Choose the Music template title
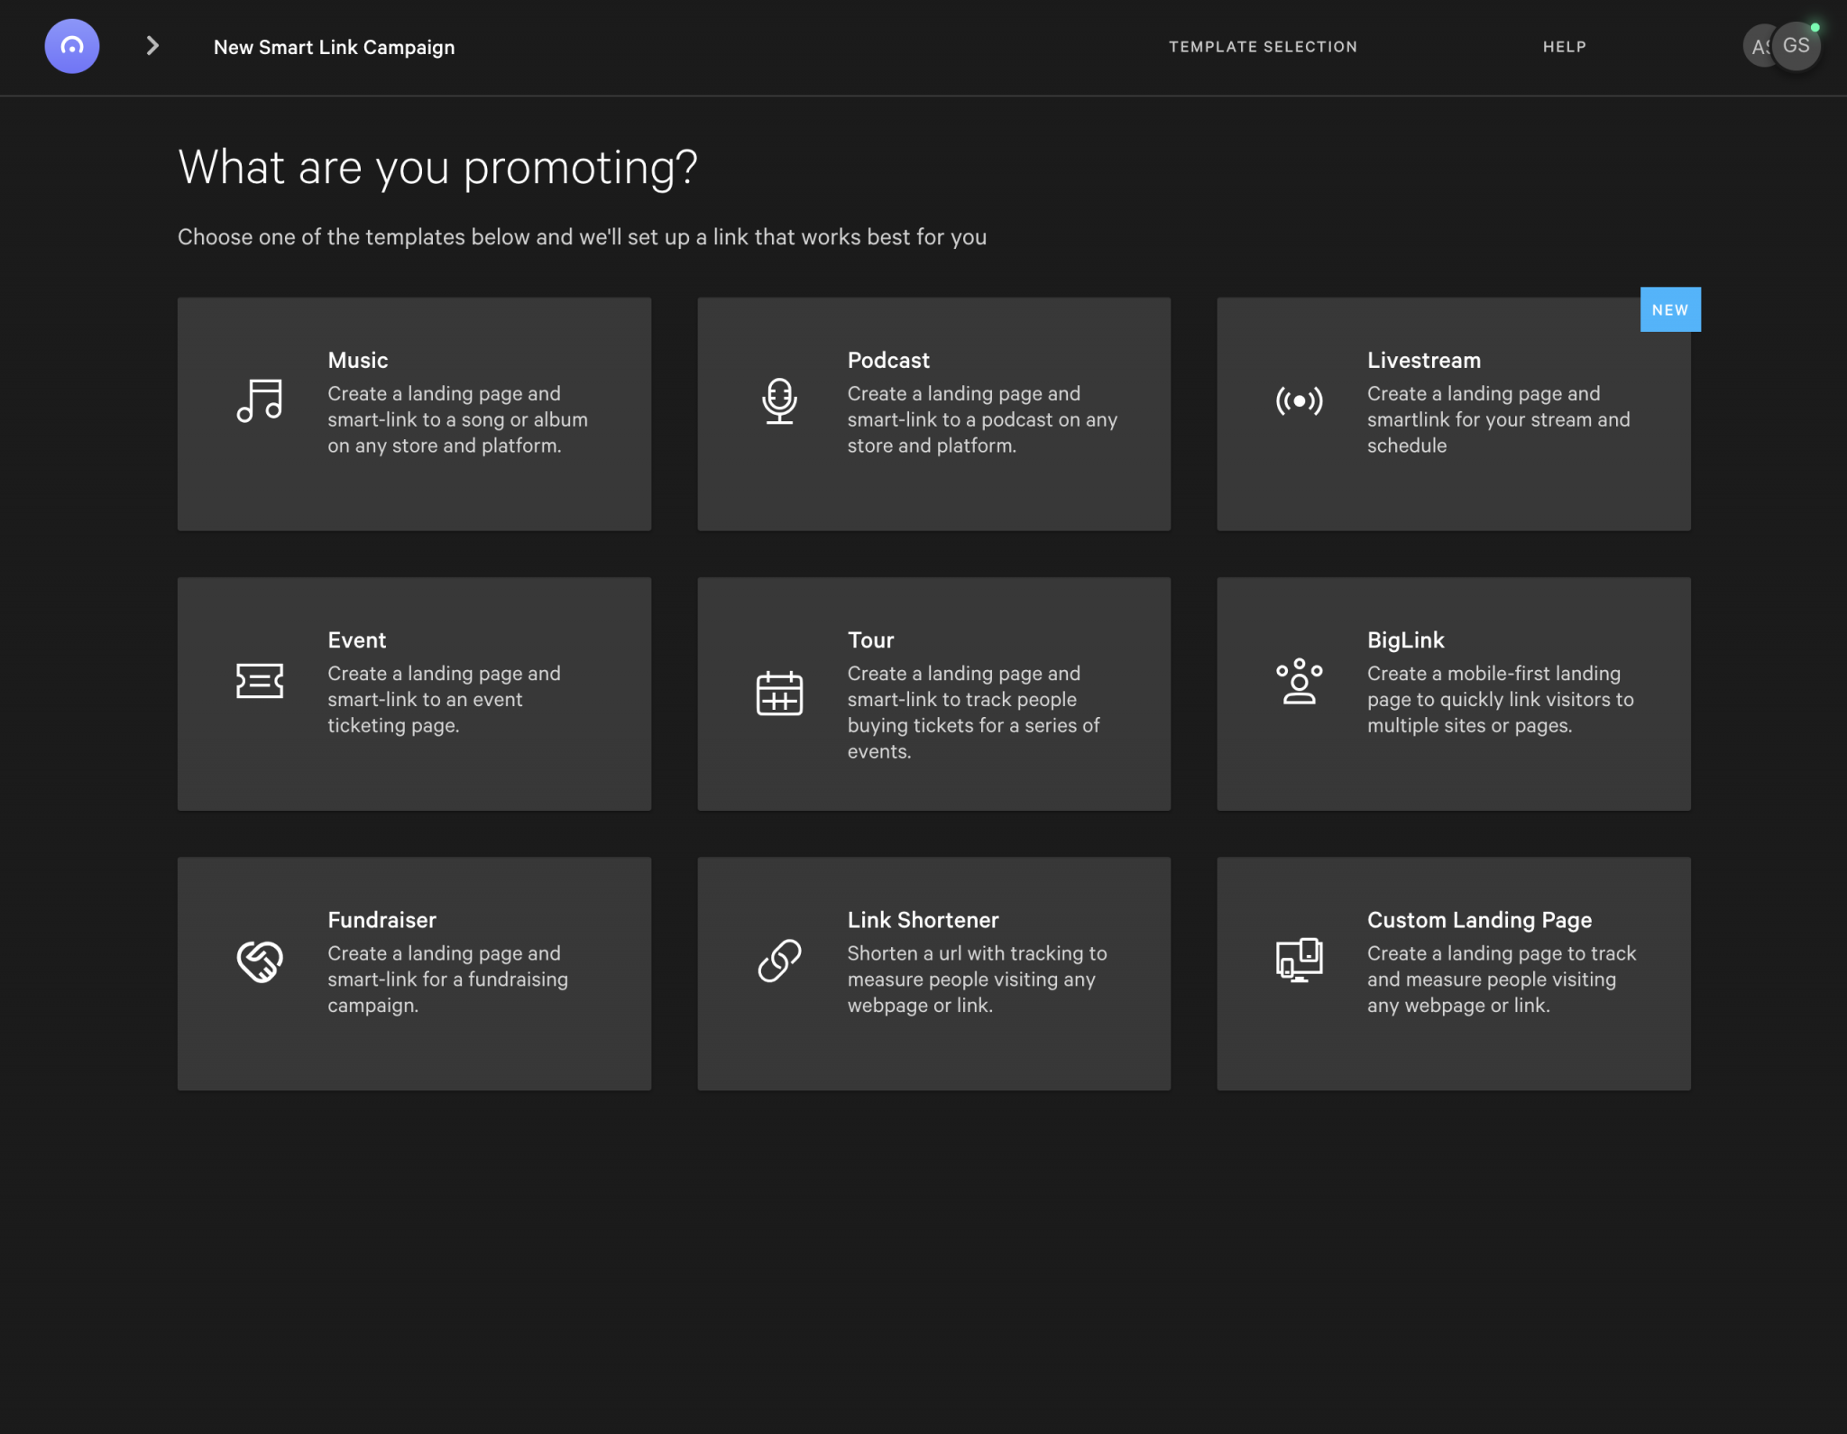 [358, 360]
